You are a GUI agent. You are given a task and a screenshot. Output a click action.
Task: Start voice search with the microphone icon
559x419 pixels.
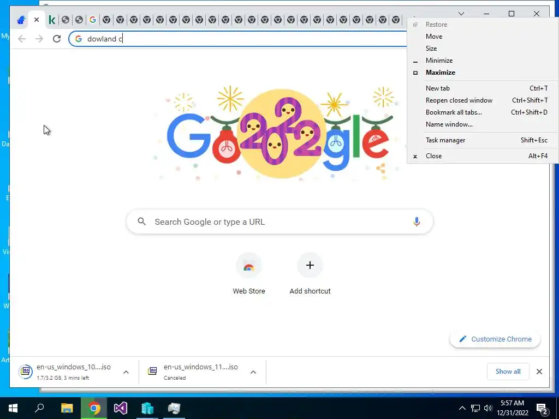point(417,222)
